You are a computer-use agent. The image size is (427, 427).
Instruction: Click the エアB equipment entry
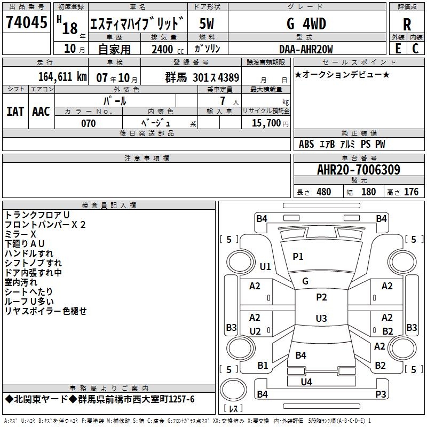coord(327,144)
